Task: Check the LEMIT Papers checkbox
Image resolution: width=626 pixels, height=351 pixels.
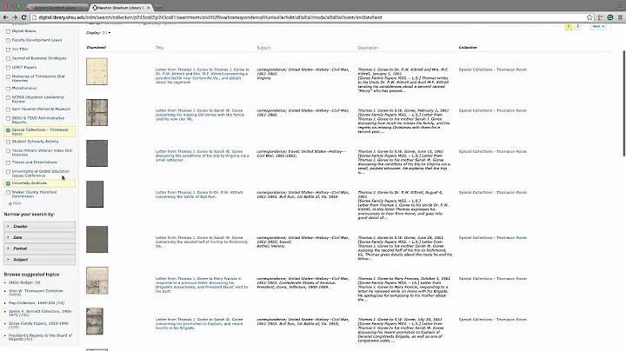Action: [x=8, y=68]
